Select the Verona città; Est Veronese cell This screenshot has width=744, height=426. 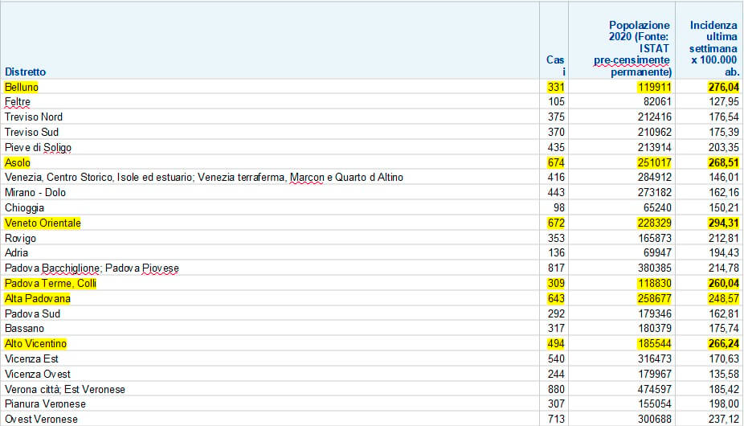65,389
